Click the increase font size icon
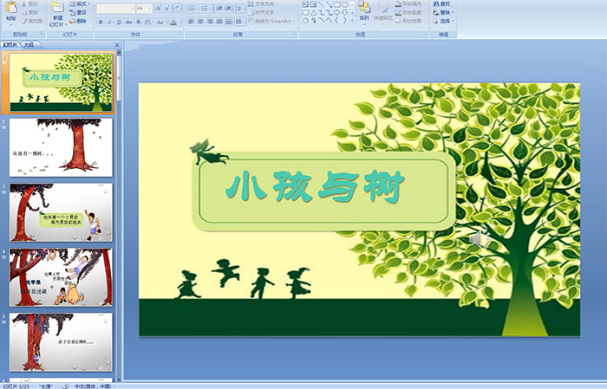The height and width of the screenshot is (389, 607). point(159,8)
